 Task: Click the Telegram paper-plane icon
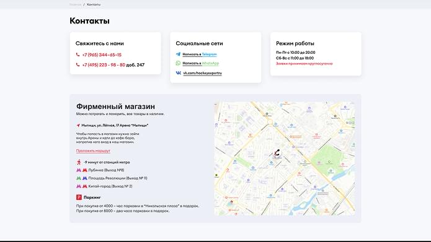pos(178,54)
